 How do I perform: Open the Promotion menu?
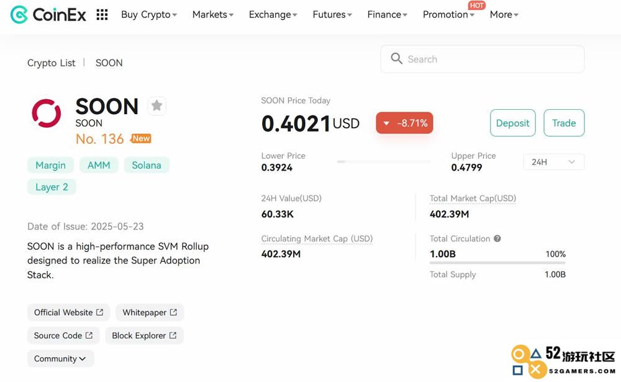tap(448, 15)
